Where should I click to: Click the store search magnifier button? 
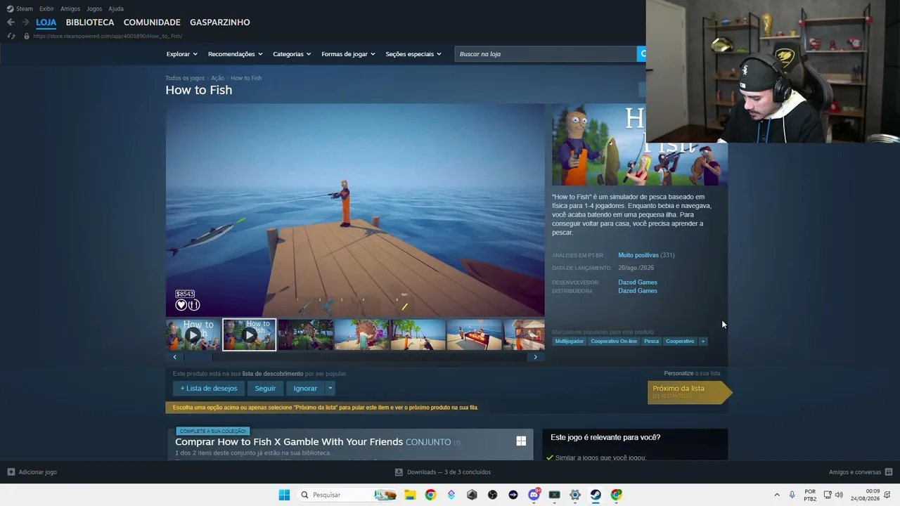(x=642, y=53)
